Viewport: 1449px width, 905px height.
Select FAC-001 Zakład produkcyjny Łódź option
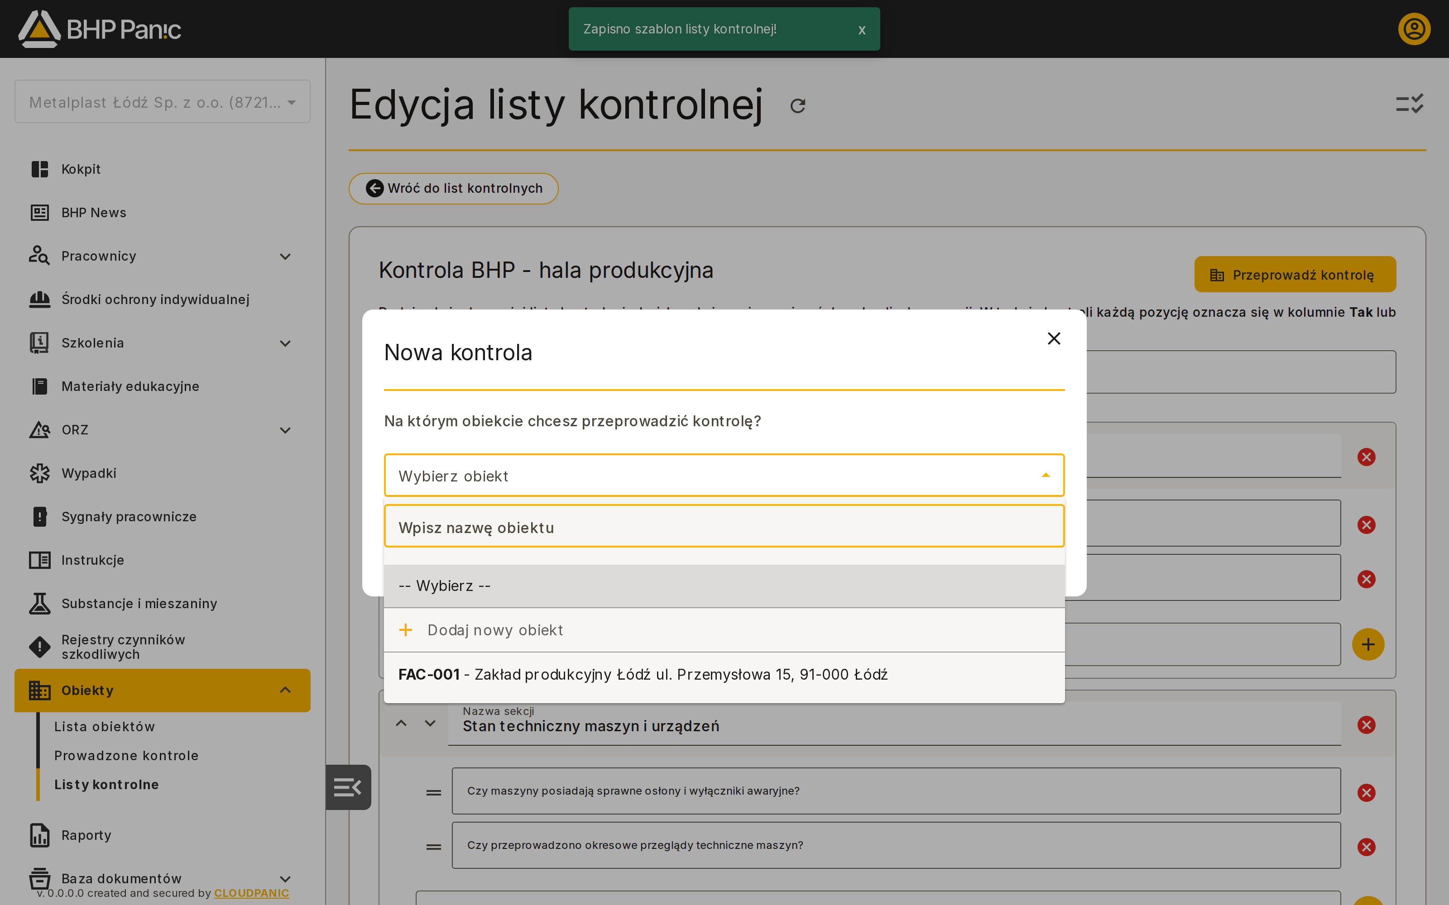point(724,675)
